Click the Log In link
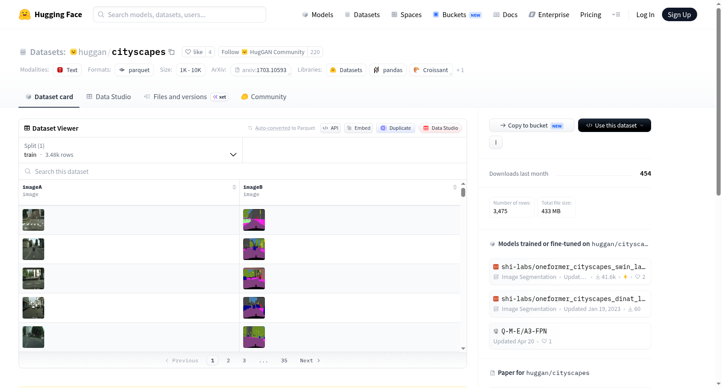The width and height of the screenshot is (722, 388). [645, 14]
